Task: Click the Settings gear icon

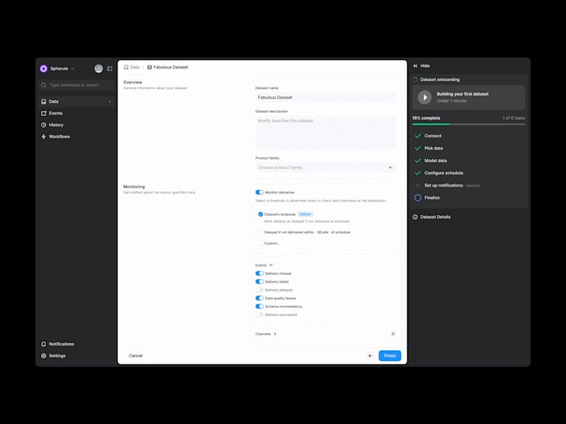Action: coord(44,356)
